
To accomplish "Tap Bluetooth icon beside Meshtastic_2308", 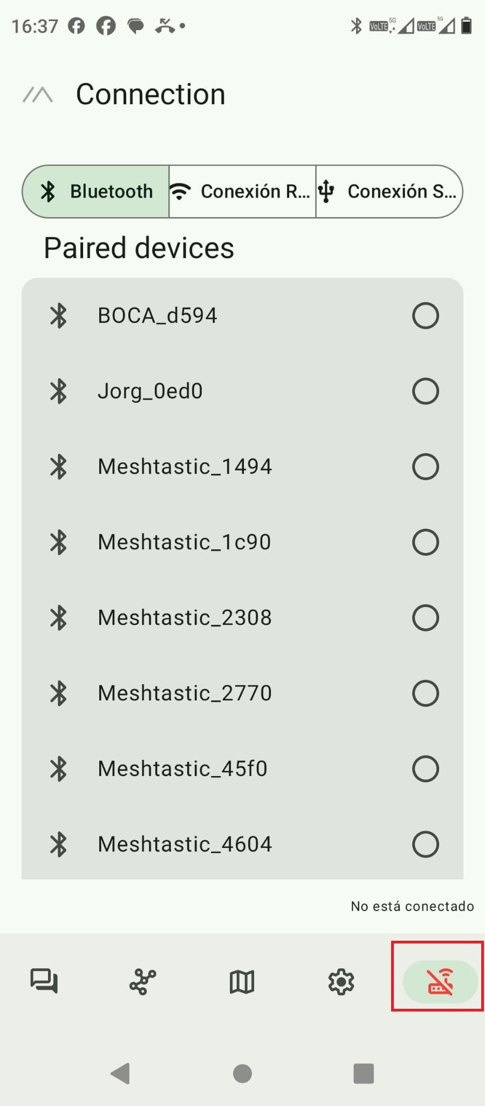I will (58, 618).
